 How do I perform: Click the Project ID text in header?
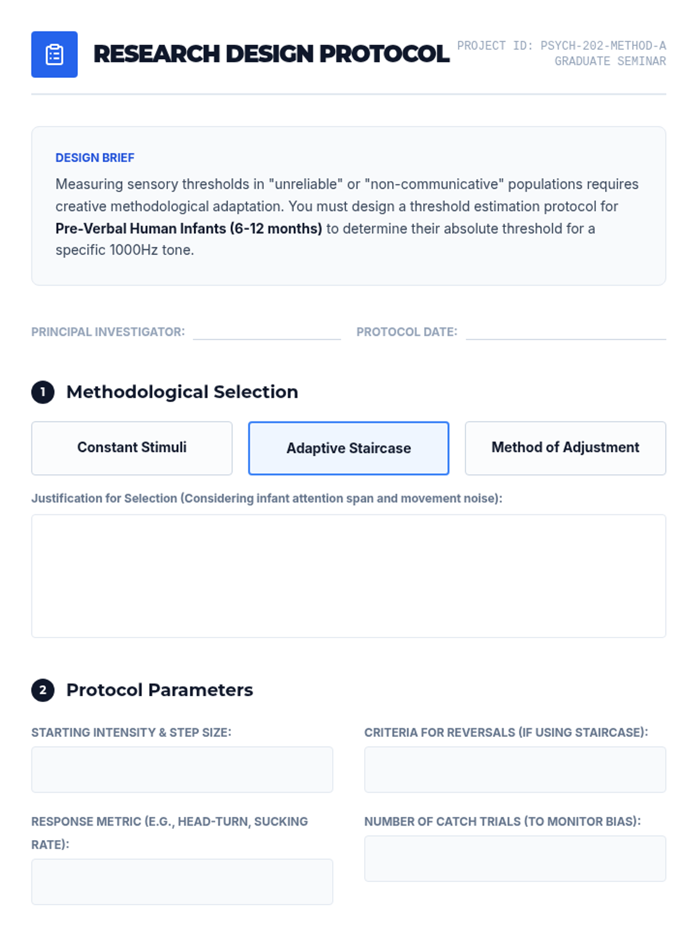[562, 45]
